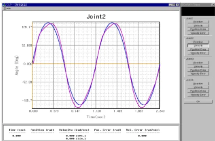The height and width of the screenshot is (141, 215).
Task: Click the OK button below Joint4
Action: [198, 101]
